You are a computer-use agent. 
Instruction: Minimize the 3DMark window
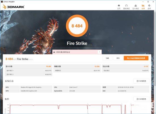point(143,2)
